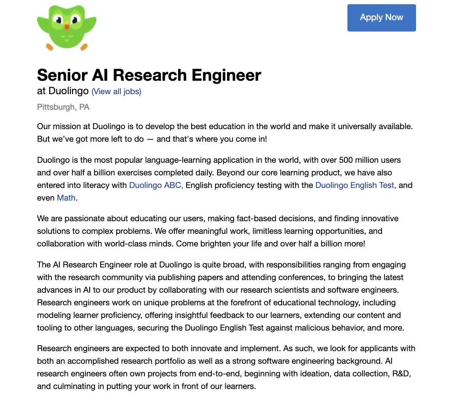Screen dimensions: 475x418
Task: Click the Senior AI Research Engineer heading
Action: [x=149, y=75]
